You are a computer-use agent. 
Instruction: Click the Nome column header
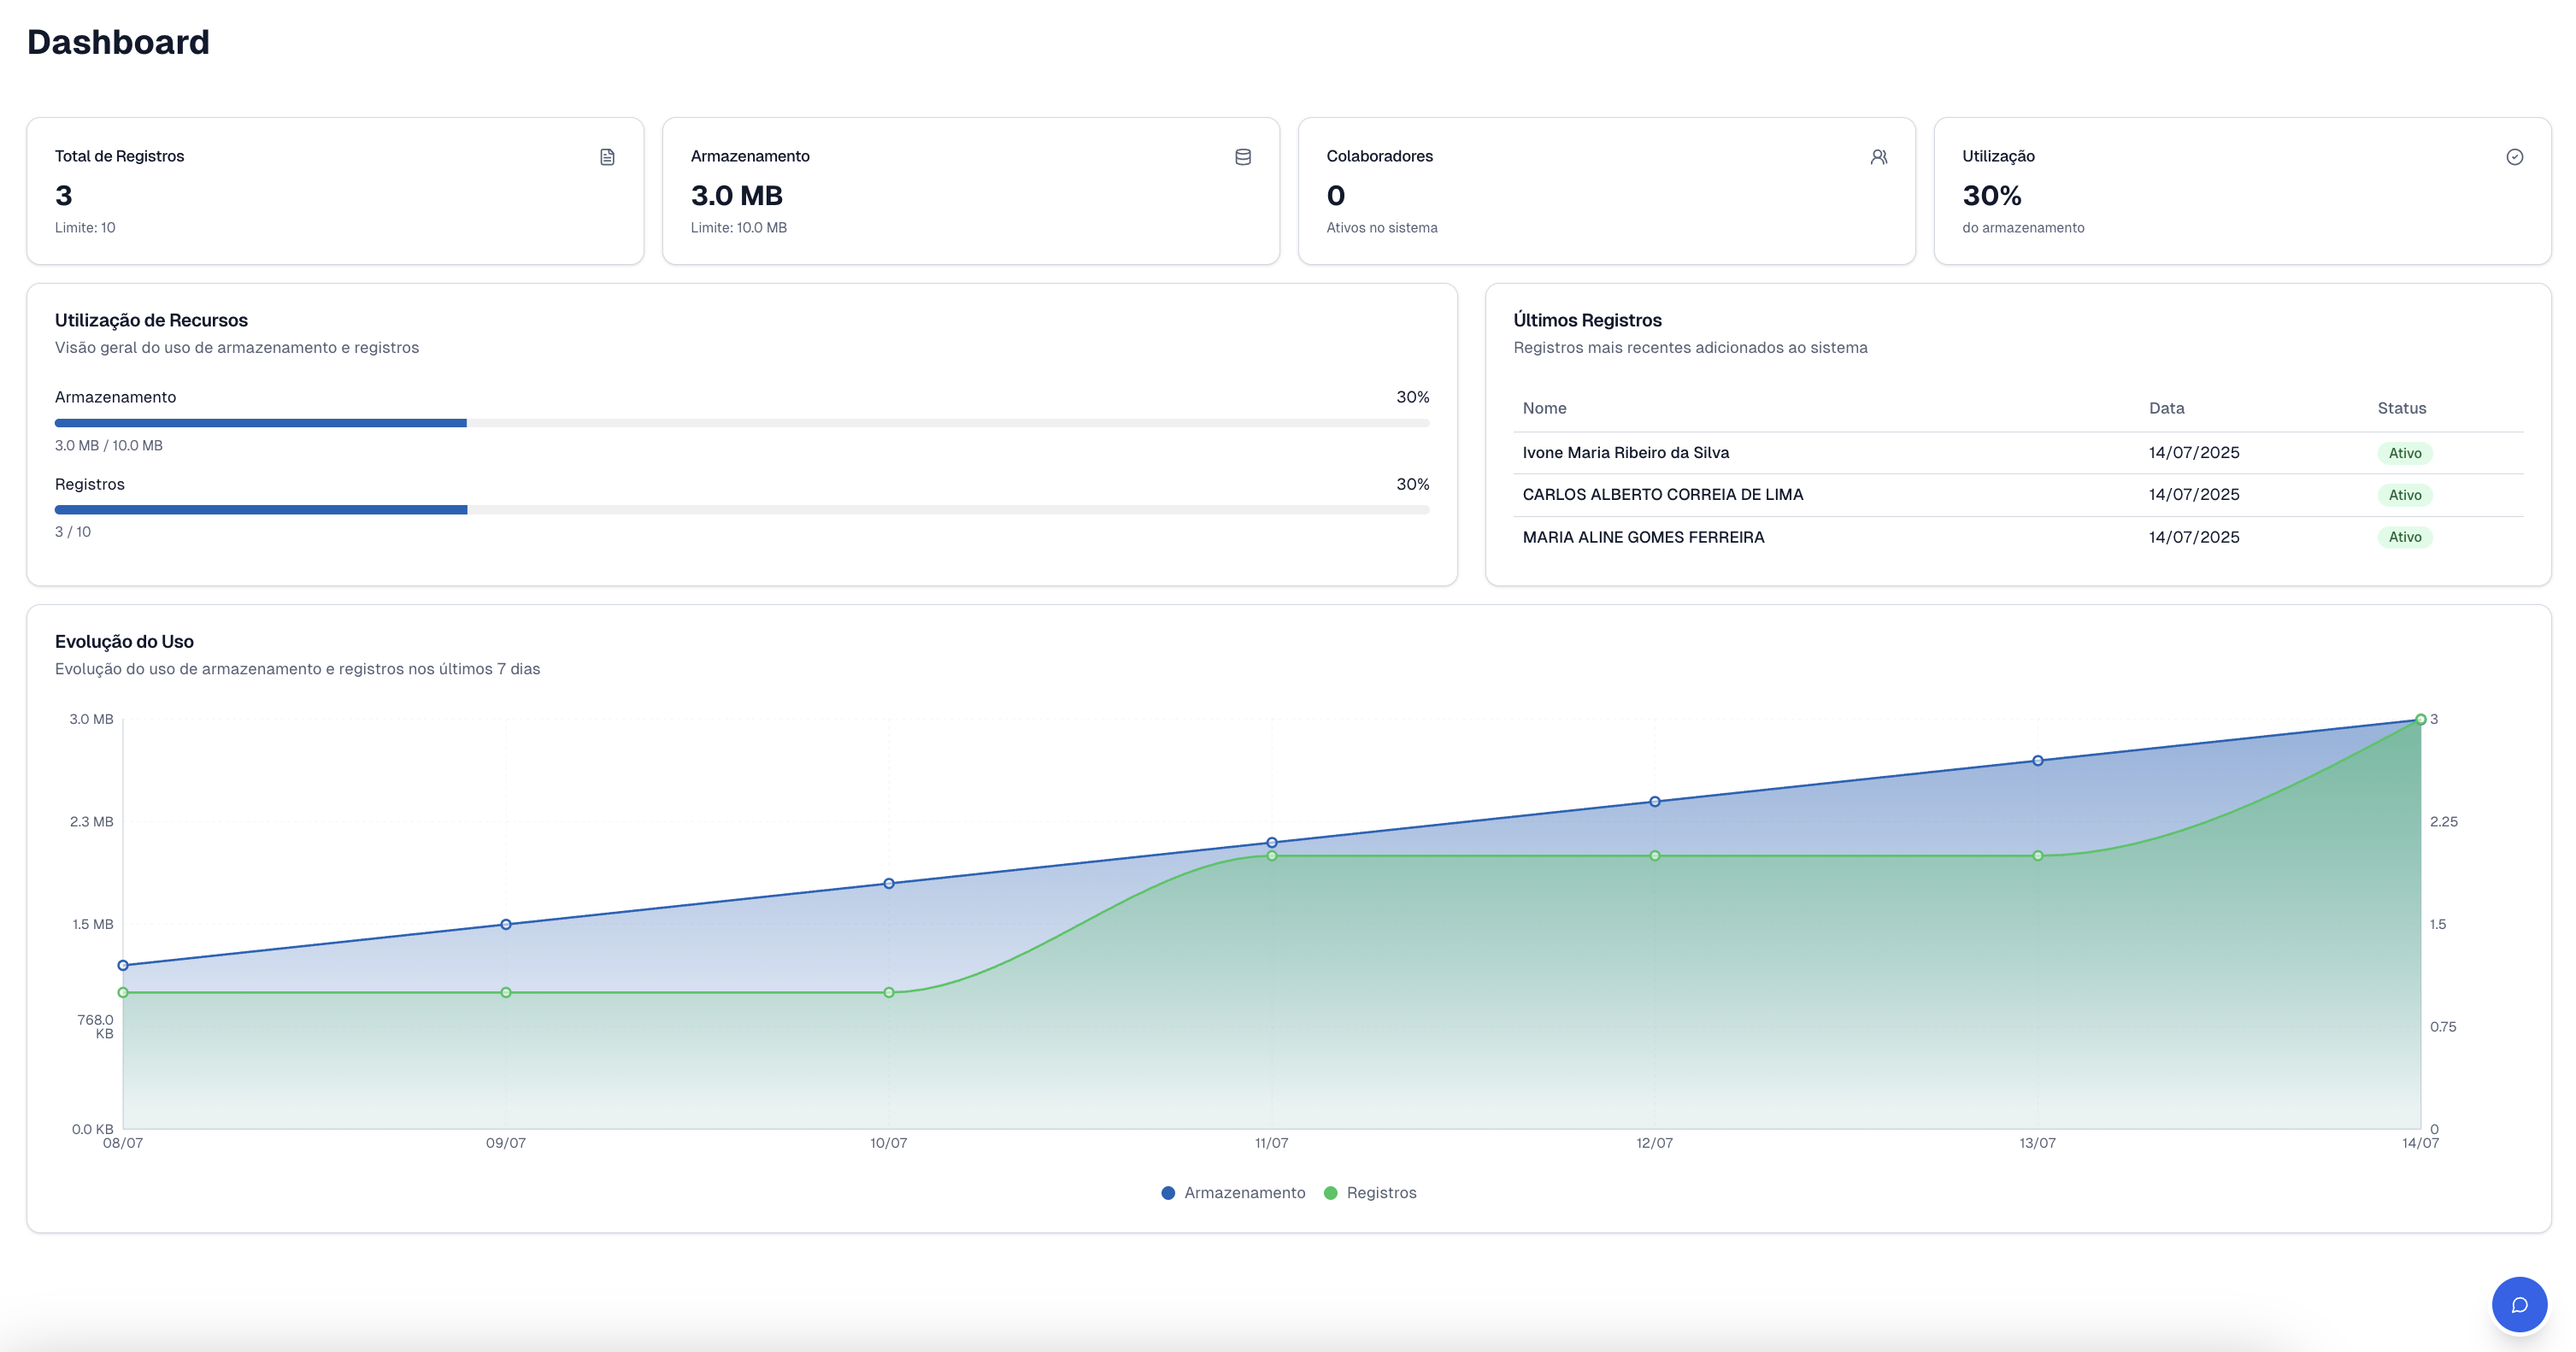pyautogui.click(x=1544, y=408)
